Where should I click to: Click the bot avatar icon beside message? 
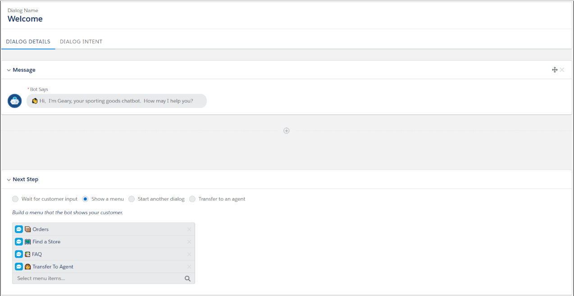click(x=15, y=101)
